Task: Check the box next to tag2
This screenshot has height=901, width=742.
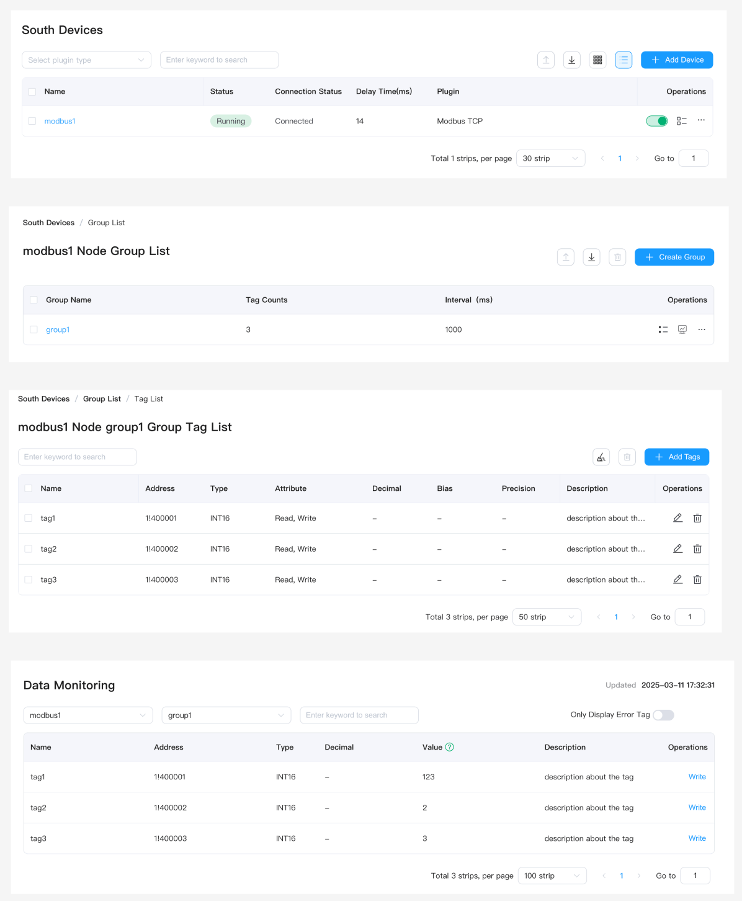Action: pyautogui.click(x=29, y=549)
